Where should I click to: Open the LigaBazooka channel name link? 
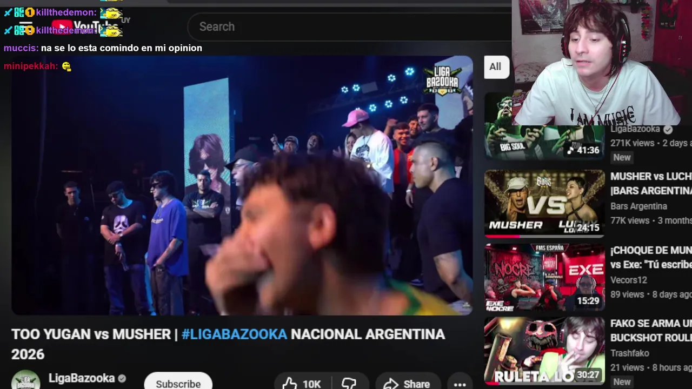click(82, 378)
